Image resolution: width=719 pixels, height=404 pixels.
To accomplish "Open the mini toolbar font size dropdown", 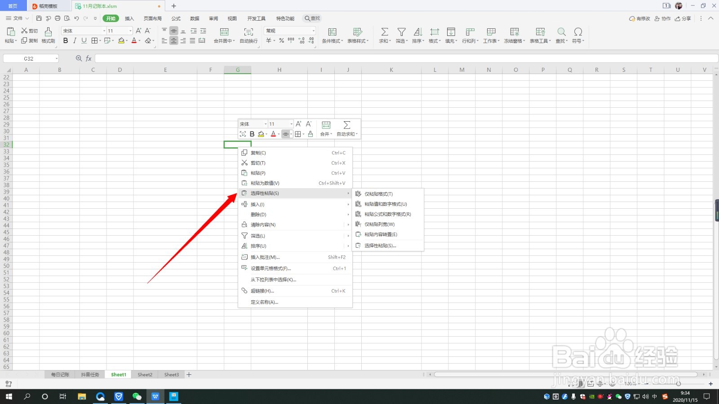I will click(x=291, y=124).
